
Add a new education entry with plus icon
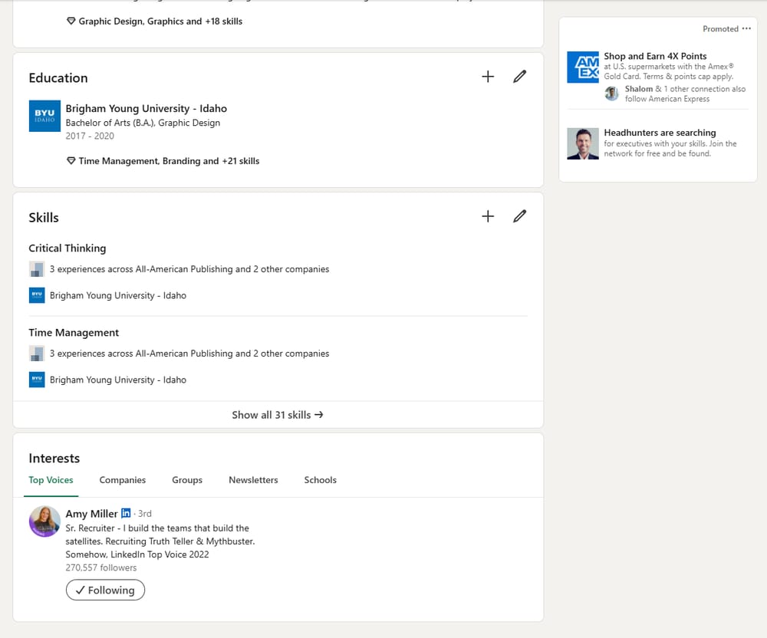point(488,77)
